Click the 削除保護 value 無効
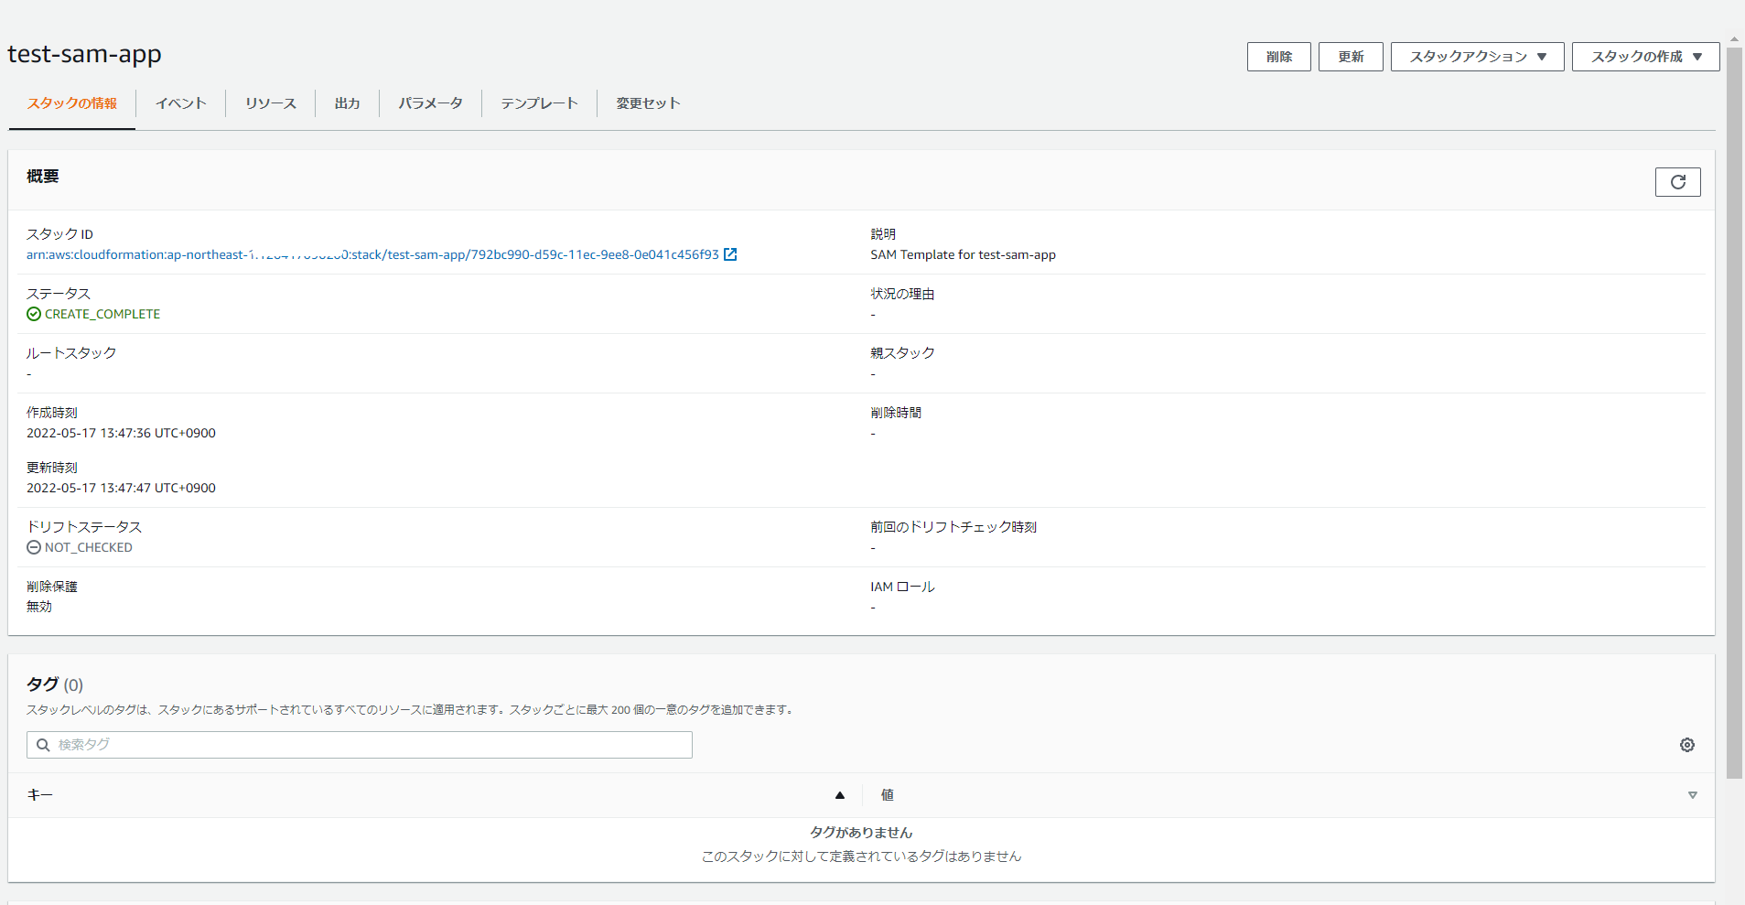 [39, 607]
